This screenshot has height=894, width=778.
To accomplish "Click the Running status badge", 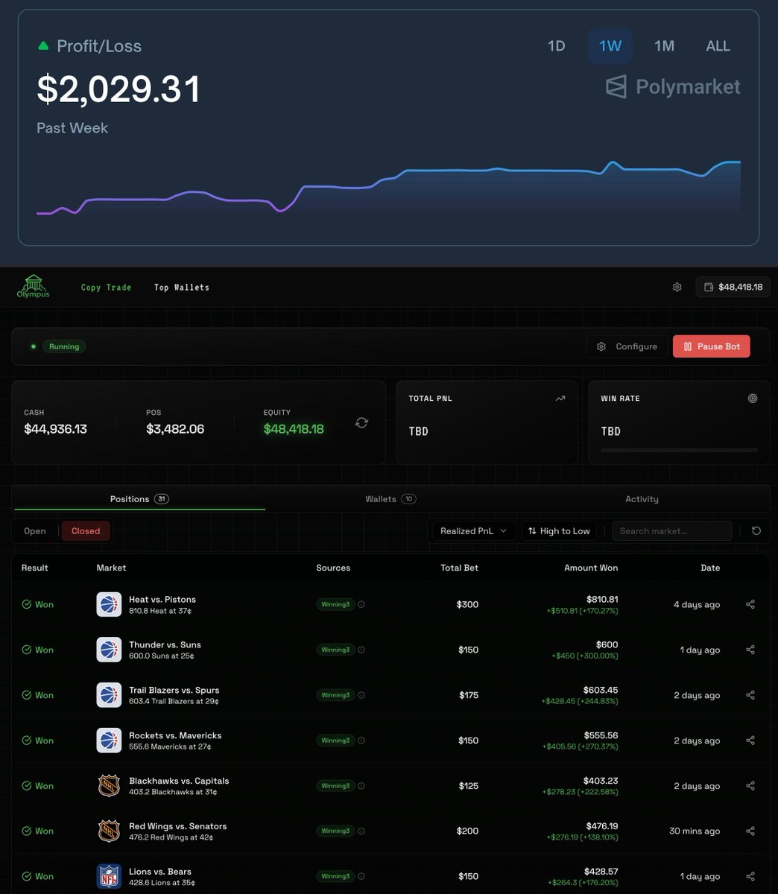I will click(64, 346).
